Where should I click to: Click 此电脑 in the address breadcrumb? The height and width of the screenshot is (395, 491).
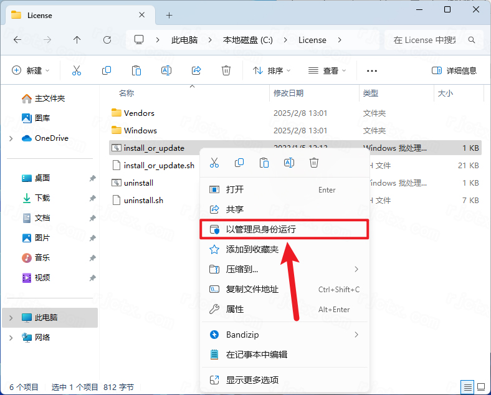pos(184,40)
